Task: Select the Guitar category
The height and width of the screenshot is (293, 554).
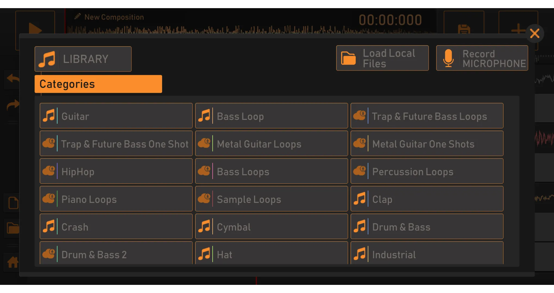Action: (116, 116)
